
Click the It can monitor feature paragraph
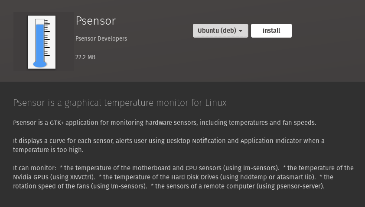pos(183,177)
